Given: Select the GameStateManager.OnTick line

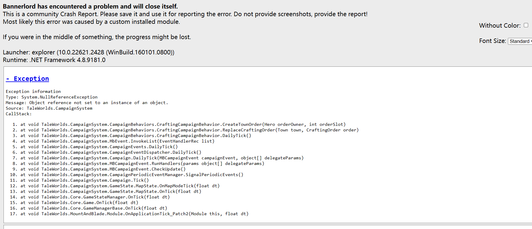Looking at the screenshot, I should (95, 197).
